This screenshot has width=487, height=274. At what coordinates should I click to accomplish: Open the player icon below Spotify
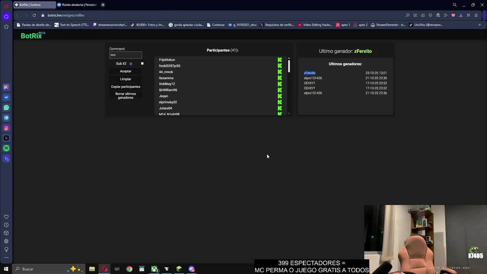pyautogui.click(x=6, y=159)
